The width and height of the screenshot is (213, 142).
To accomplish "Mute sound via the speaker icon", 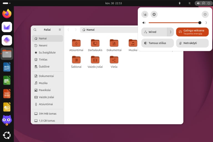I will 144,23.
